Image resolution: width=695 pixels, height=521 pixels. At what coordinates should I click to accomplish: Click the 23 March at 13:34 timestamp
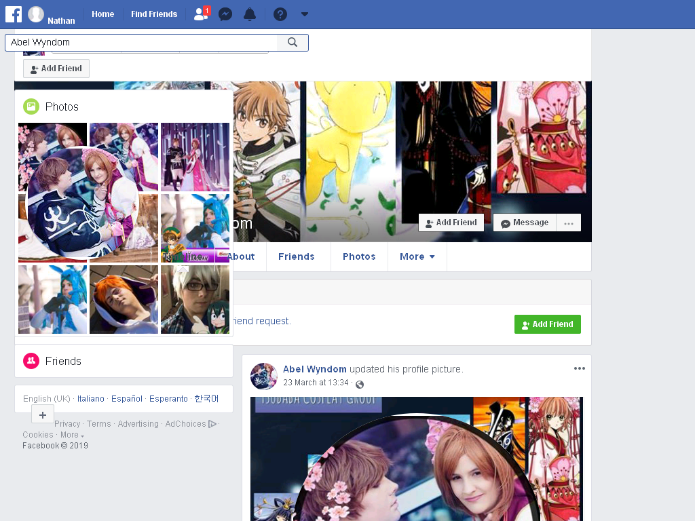(316, 383)
